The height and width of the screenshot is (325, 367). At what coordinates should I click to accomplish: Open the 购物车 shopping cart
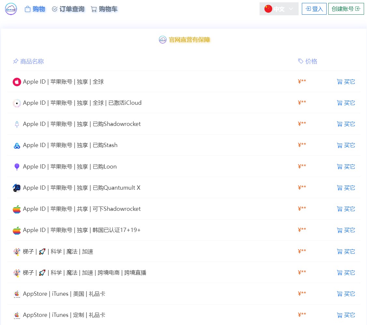pyautogui.click(x=104, y=9)
